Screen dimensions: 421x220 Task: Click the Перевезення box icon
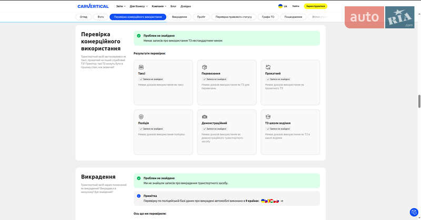pos(205,67)
